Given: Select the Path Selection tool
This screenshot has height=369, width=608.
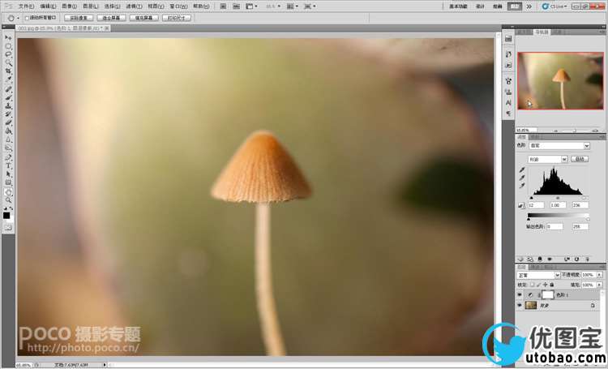Looking at the screenshot, I should click(8, 174).
